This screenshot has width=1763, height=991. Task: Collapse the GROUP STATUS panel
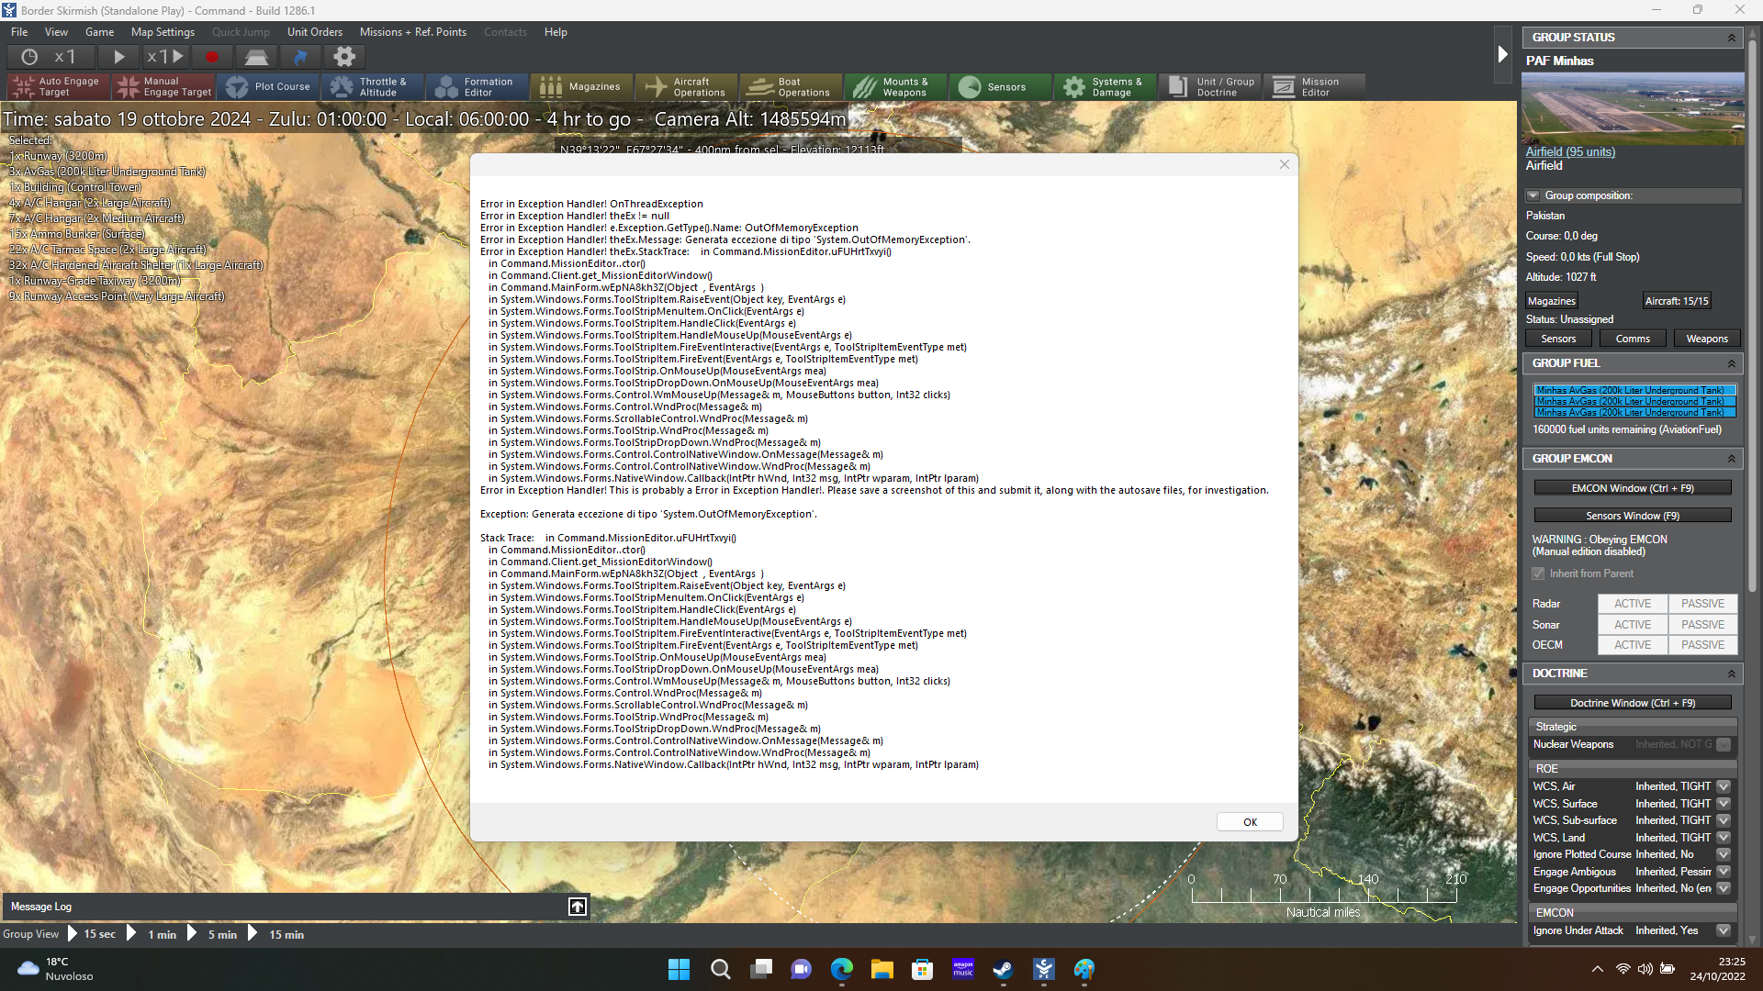click(x=1732, y=38)
